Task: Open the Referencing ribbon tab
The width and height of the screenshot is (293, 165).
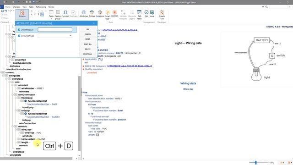Action: 41,7
